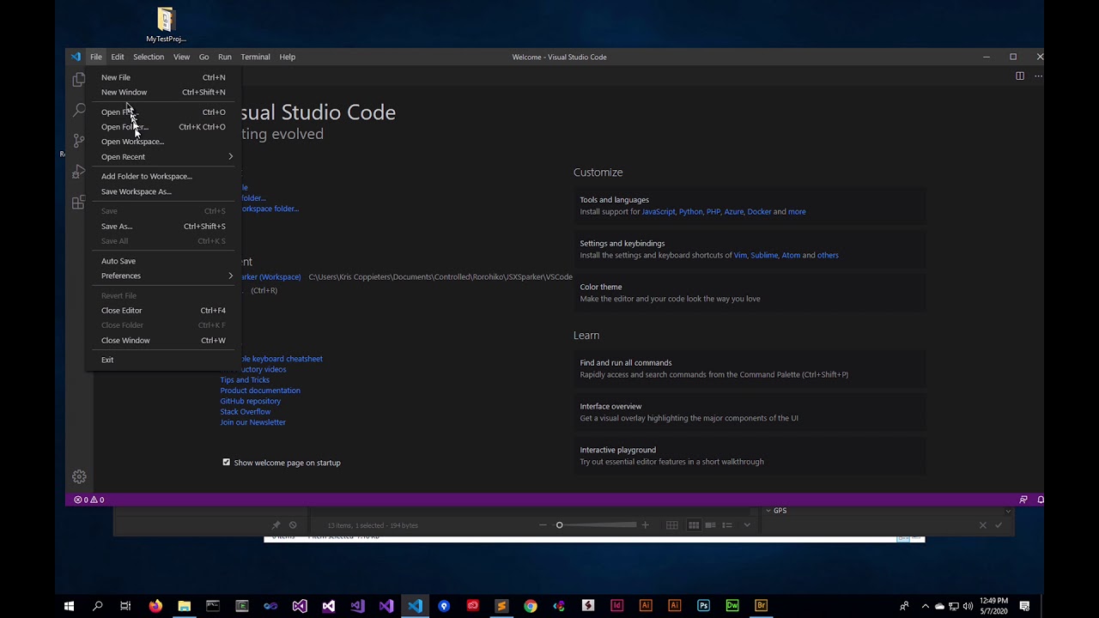Toggle Show welcome page on startup checkbox
This screenshot has width=1099, height=618.
click(x=227, y=463)
